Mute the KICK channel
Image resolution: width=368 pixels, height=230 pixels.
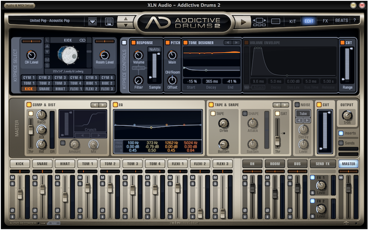(x=12, y=177)
